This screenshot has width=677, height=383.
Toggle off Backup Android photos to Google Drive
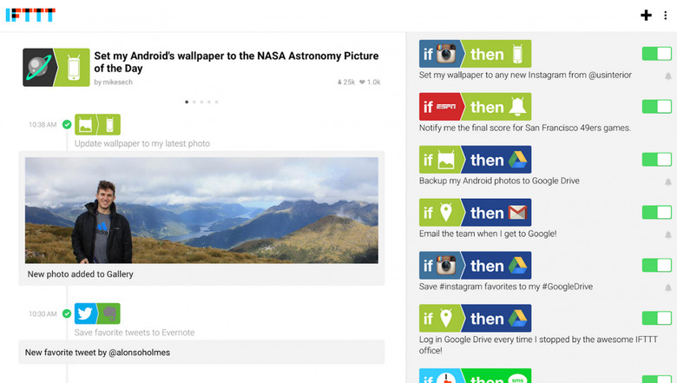point(657,159)
